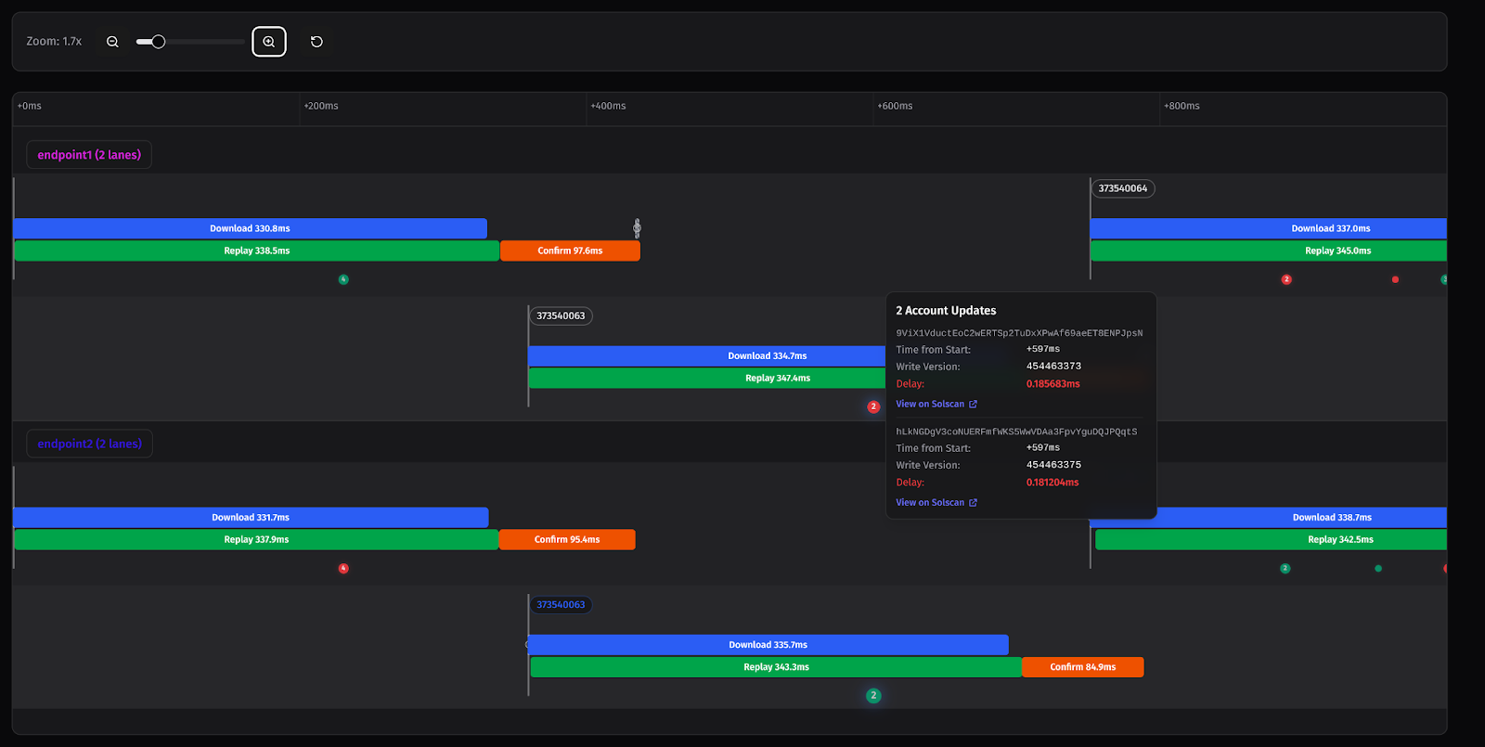Click the zoom in magnifier icon

coord(269,42)
